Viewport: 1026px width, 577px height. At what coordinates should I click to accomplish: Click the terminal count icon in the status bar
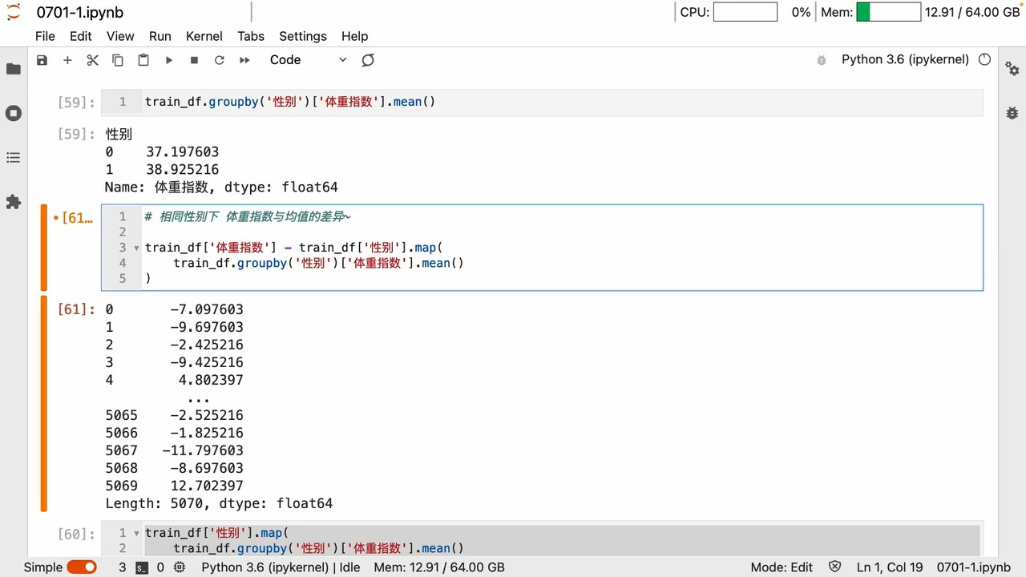pyautogui.click(x=141, y=567)
